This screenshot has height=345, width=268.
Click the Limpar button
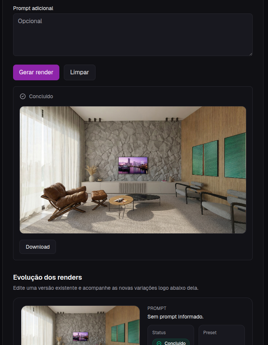[x=80, y=72]
